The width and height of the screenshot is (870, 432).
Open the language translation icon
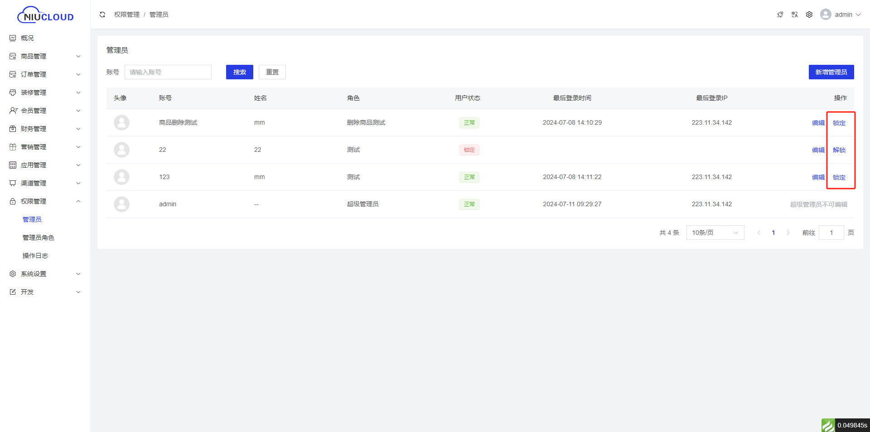point(795,15)
